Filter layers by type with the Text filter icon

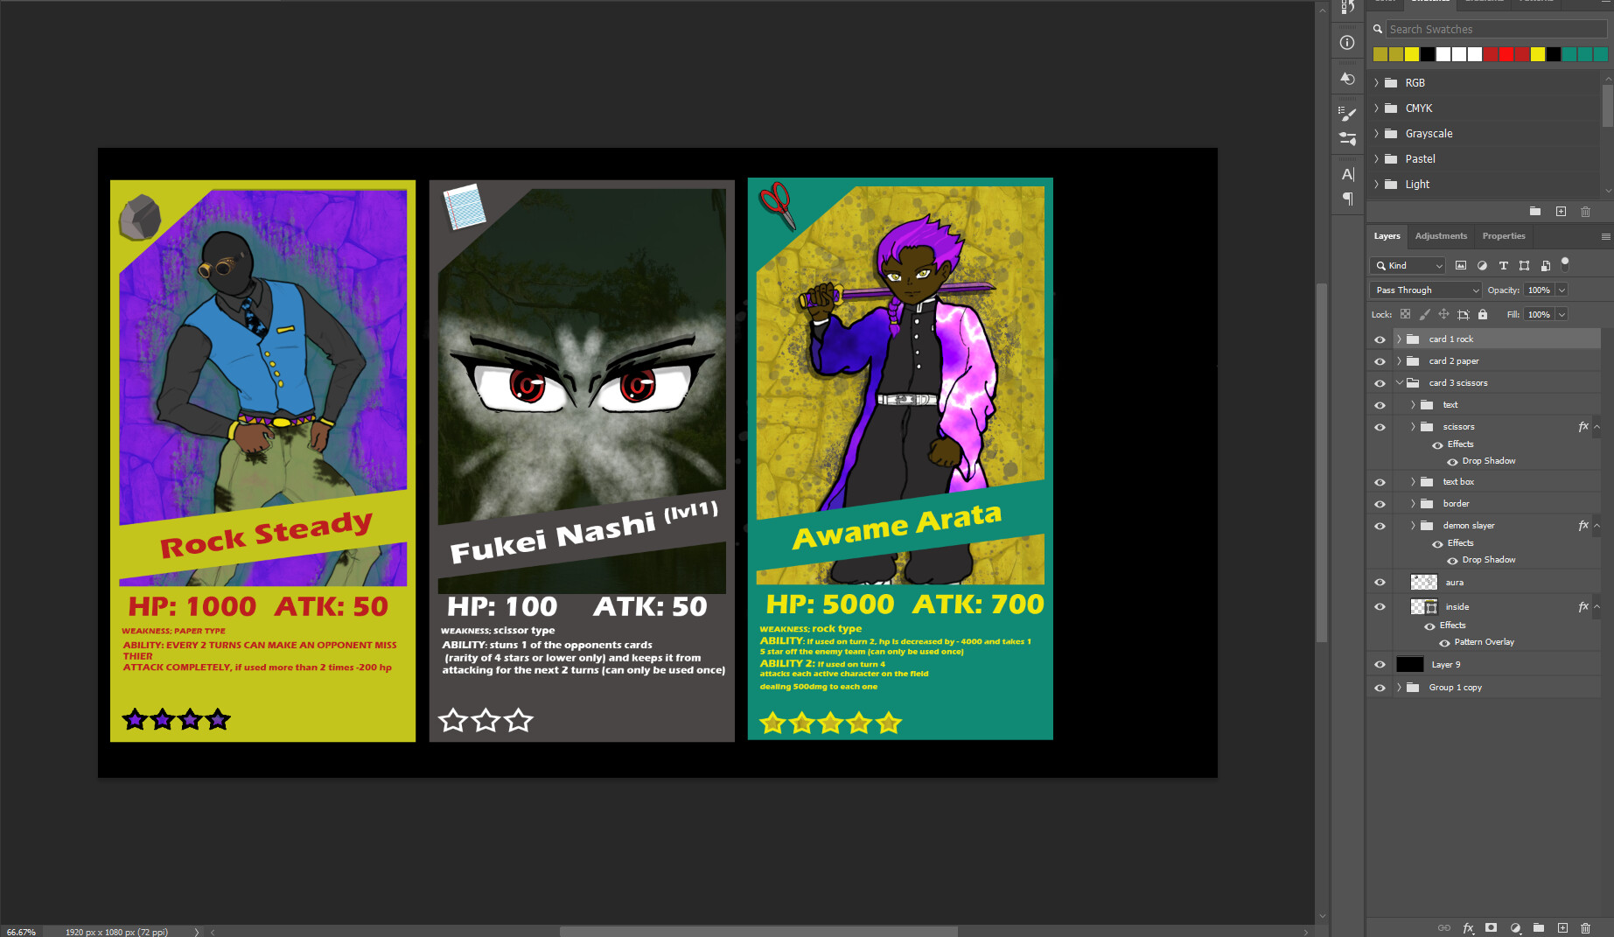[1504, 265]
